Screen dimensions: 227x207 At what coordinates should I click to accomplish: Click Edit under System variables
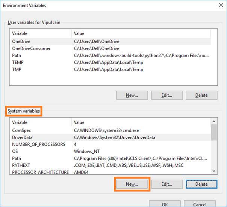[x=167, y=184]
